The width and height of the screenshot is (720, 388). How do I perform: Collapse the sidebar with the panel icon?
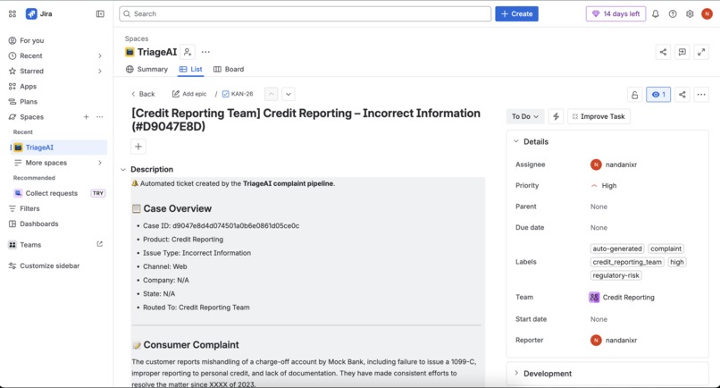click(100, 13)
